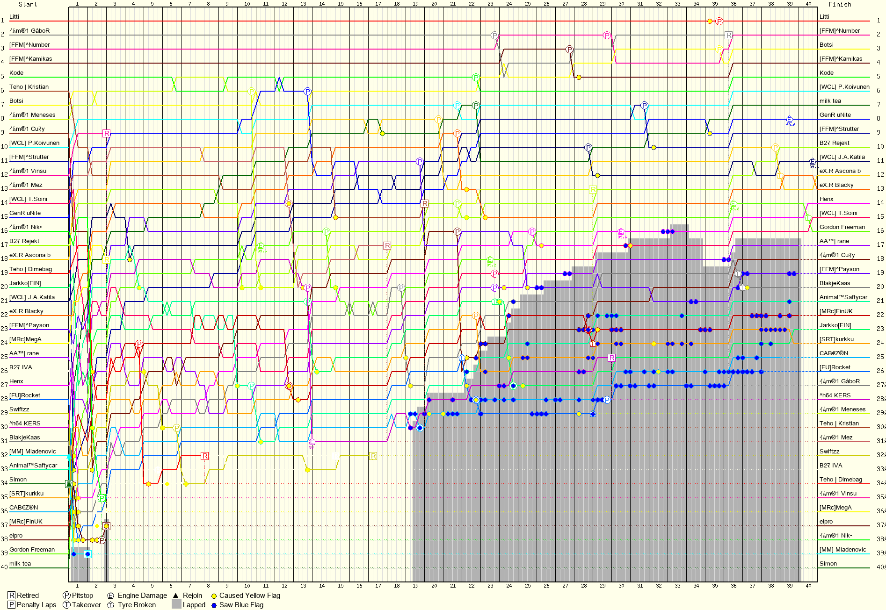Select 'Simon' in the finish list

pos(828,564)
